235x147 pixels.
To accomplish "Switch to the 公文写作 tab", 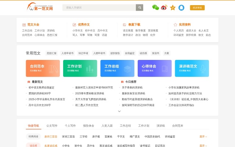I will (x=52, y=125).
